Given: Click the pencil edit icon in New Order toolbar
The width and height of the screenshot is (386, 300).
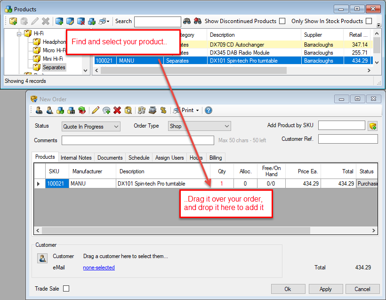Looking at the screenshot, I should pos(96,110).
